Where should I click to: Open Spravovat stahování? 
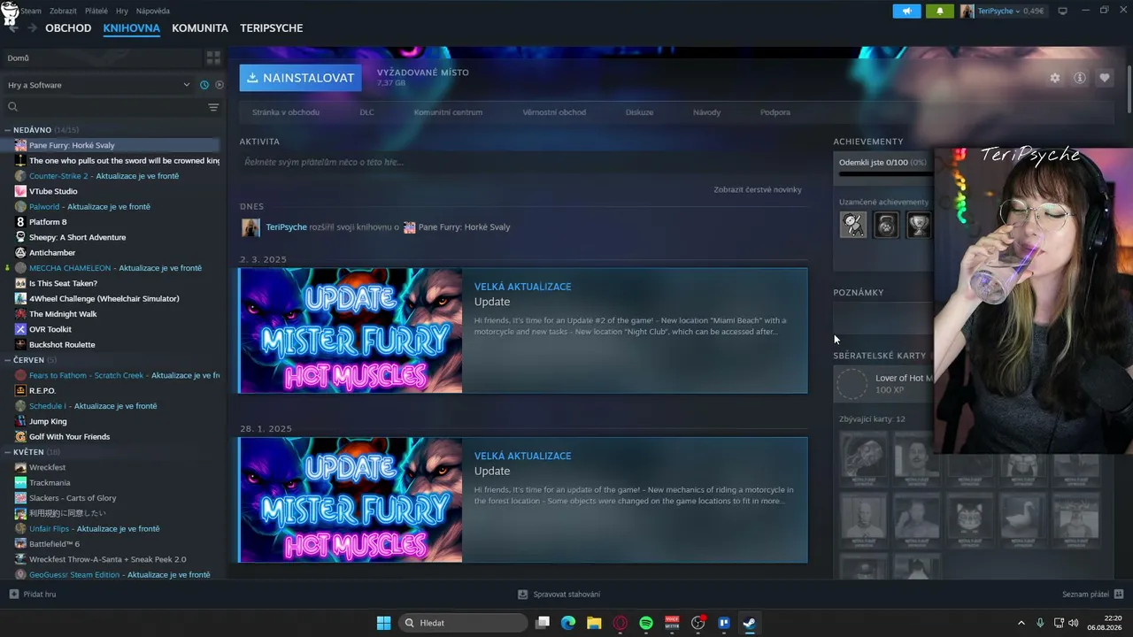pos(566,595)
